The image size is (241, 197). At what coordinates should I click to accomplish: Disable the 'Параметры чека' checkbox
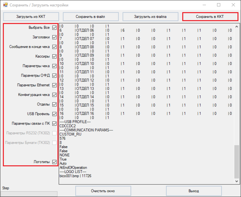pyautogui.click(x=54, y=66)
